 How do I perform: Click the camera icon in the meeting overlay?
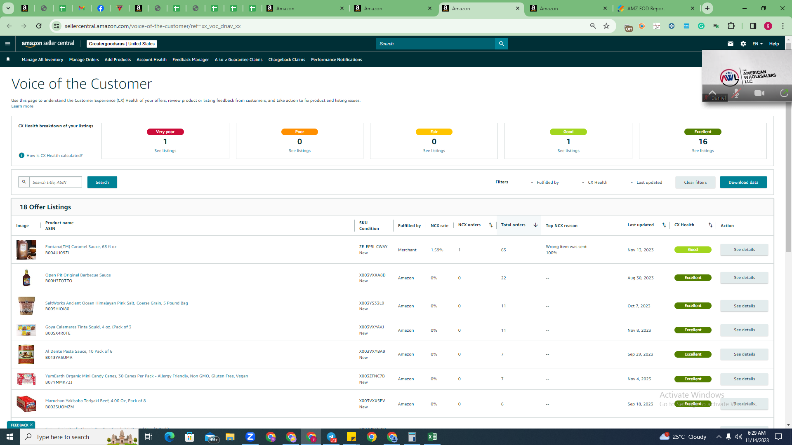[x=759, y=94]
